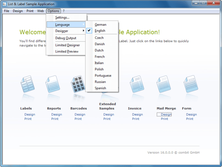The image size is (222, 167).
Task: Choose Settings... from Options menu
Action: pyautogui.click(x=66, y=18)
